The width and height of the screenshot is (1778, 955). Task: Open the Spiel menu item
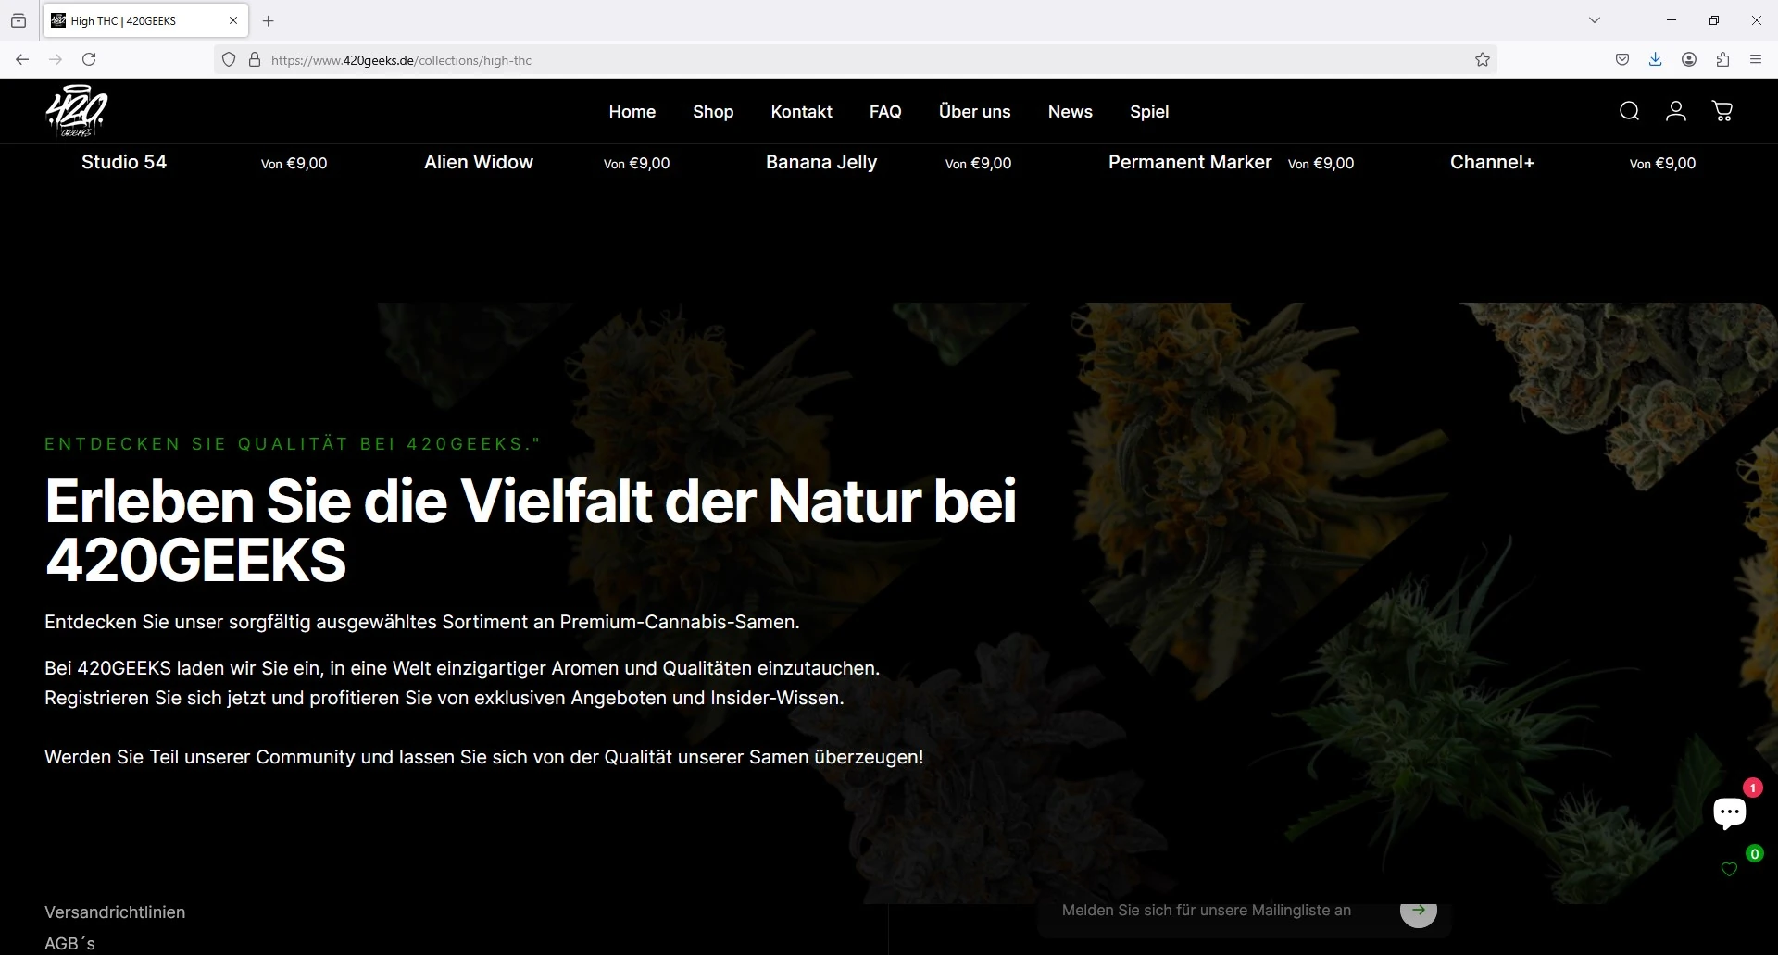tap(1149, 112)
